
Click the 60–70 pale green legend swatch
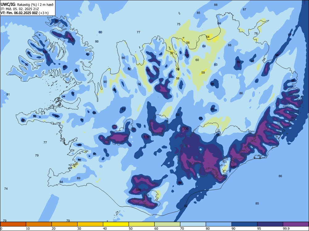click(x=167, y=224)
